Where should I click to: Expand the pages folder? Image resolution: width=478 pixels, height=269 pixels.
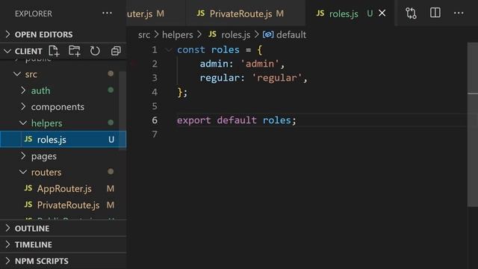(23, 156)
